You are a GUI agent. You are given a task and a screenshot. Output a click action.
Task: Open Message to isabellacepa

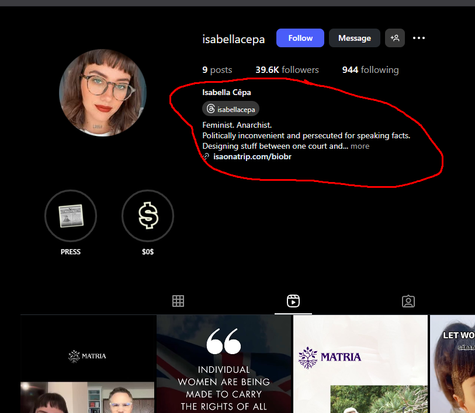coord(355,38)
